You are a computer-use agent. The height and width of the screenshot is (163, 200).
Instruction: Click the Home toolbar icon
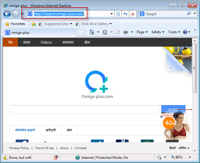pos(92,32)
